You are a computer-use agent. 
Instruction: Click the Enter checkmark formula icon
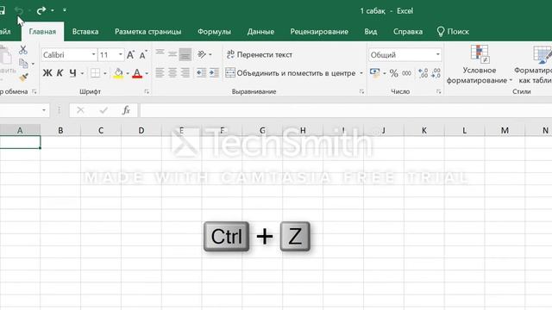(103, 110)
